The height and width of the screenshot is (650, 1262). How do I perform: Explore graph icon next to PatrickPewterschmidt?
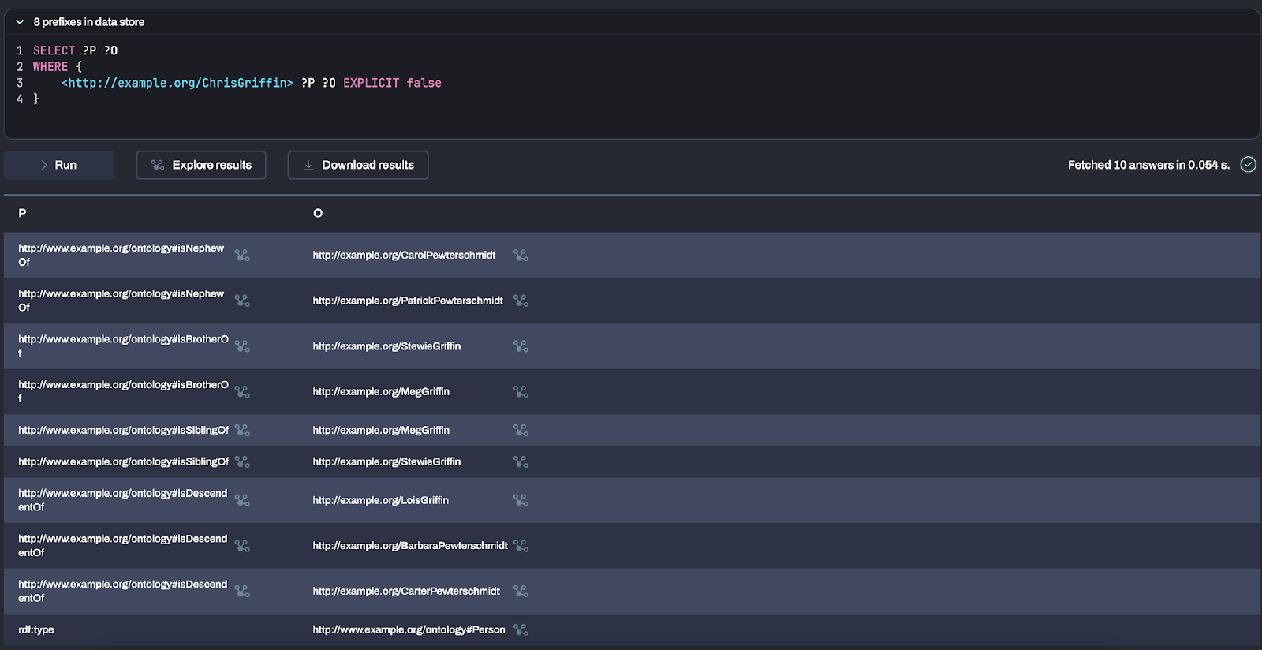tap(521, 301)
